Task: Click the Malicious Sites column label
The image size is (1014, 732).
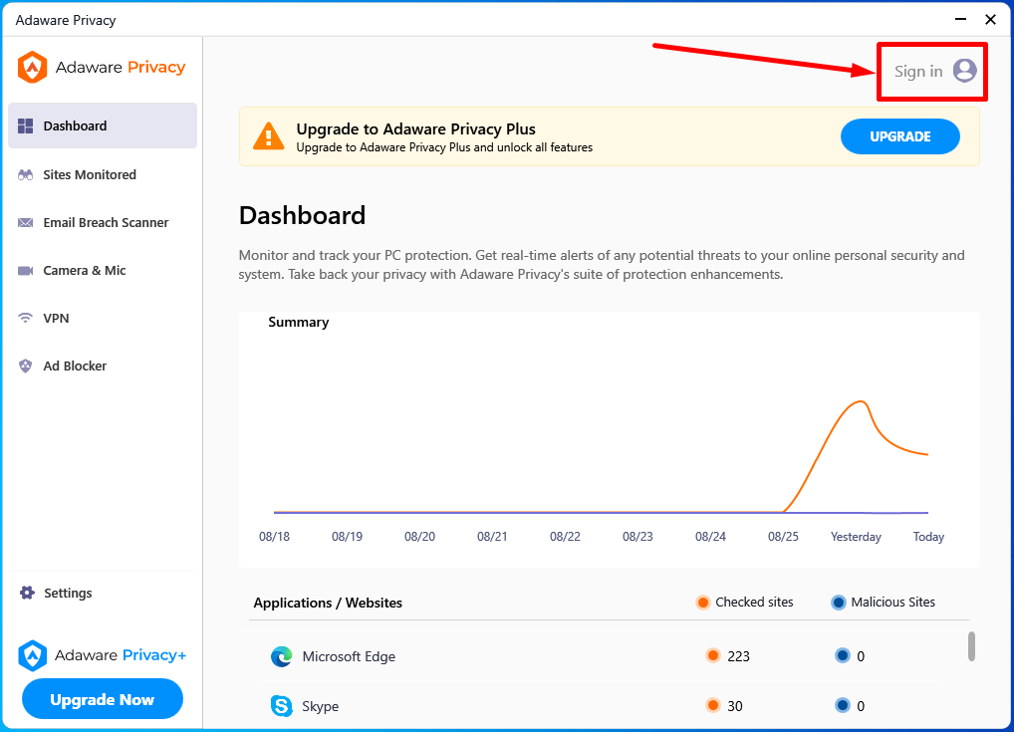Action: 893,602
